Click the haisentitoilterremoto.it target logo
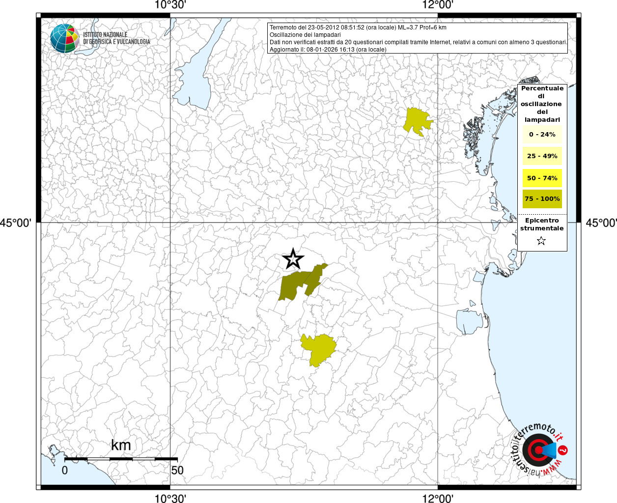The image size is (617, 503). (x=538, y=450)
